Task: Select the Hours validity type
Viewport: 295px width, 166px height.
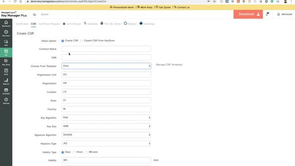Action: (x=74, y=152)
